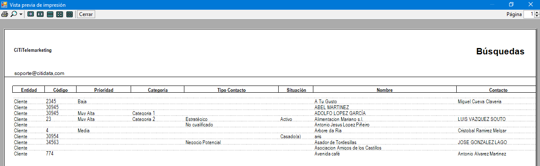Image resolution: width=540 pixels, height=166 pixels.
Task: Click the name A Tu Gusto
Action: 326,102
